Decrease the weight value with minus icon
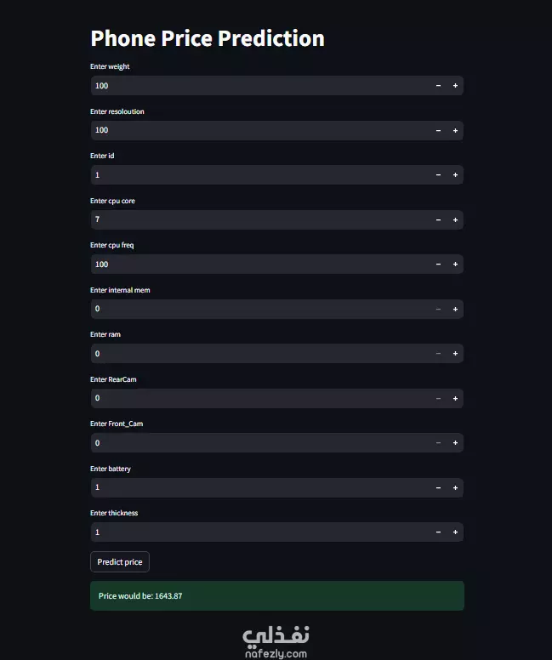The image size is (552, 660). coord(438,85)
